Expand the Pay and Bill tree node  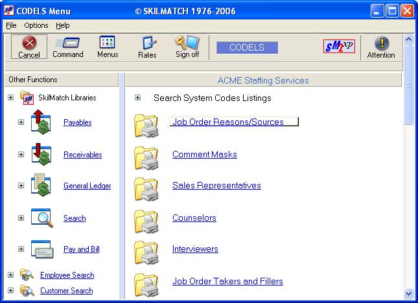click(21, 249)
